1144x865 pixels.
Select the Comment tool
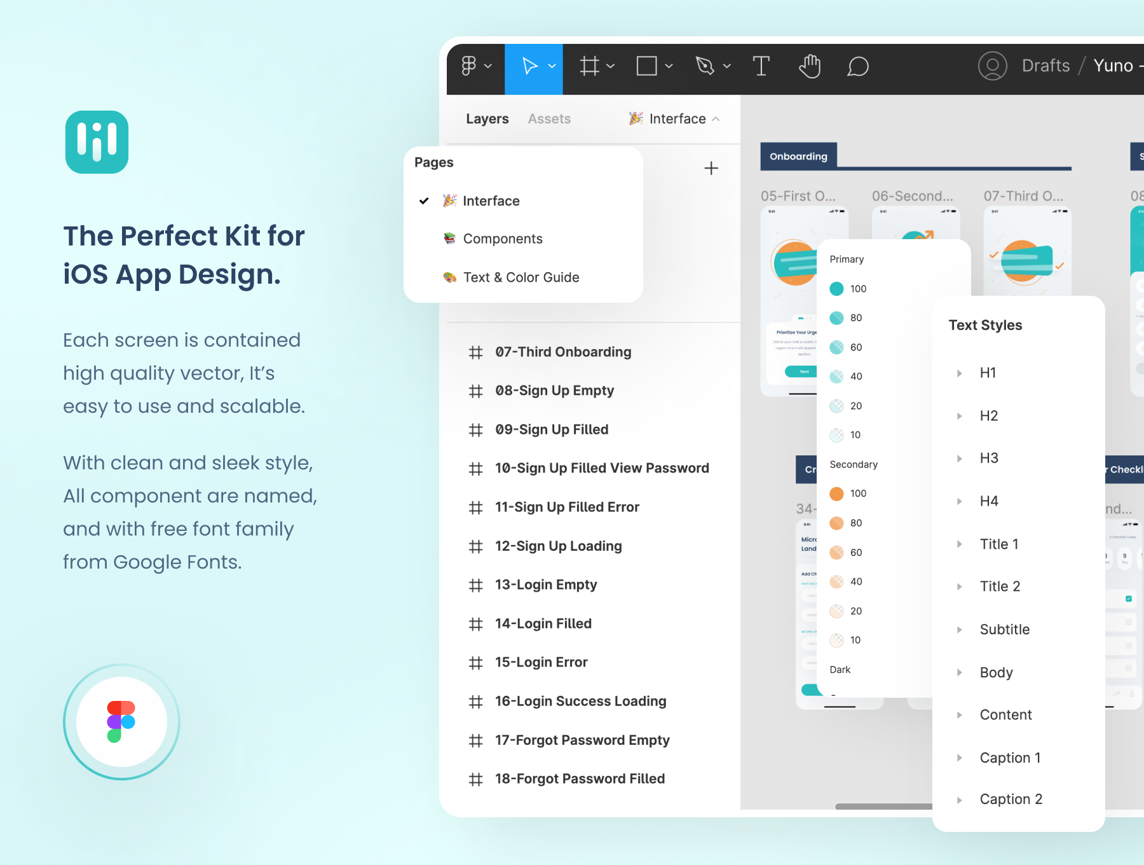click(857, 66)
